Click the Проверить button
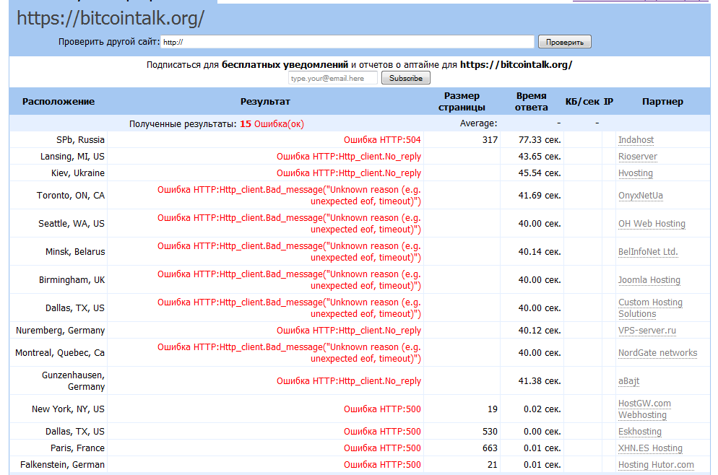 click(x=565, y=42)
